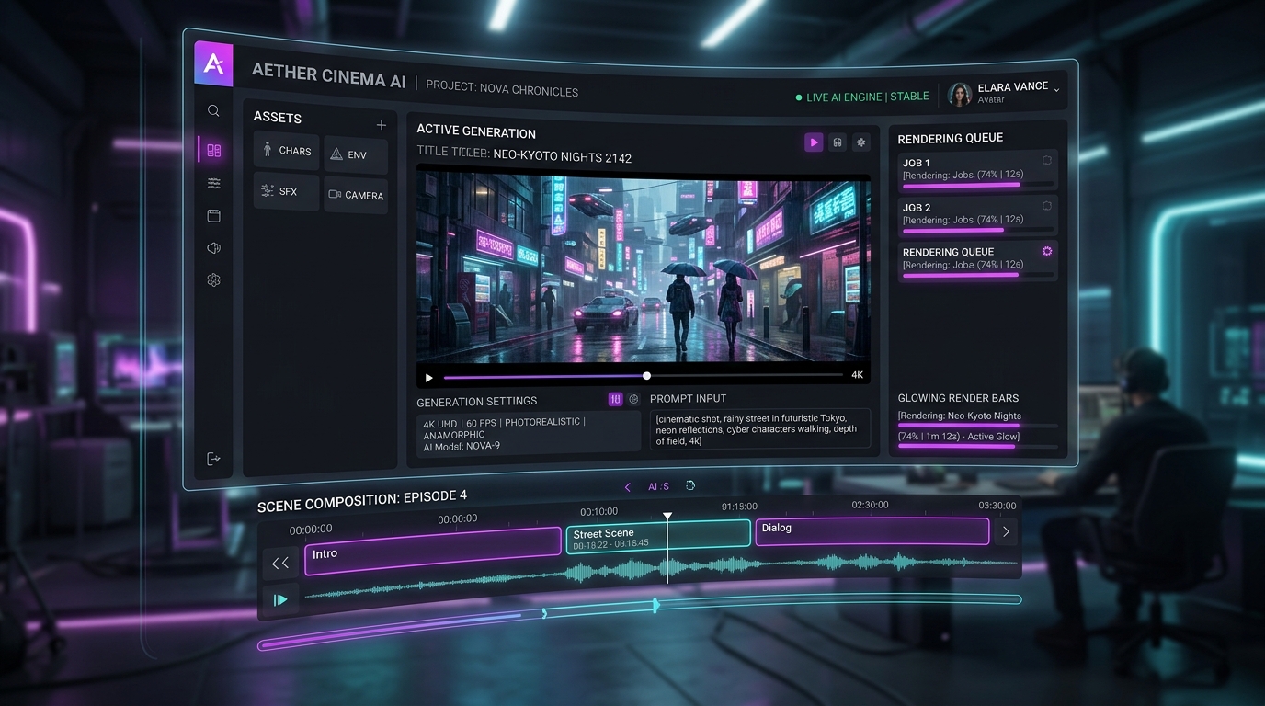1265x706 pixels.
Task: Click the Active Glow render bar entry
Action: (977, 441)
